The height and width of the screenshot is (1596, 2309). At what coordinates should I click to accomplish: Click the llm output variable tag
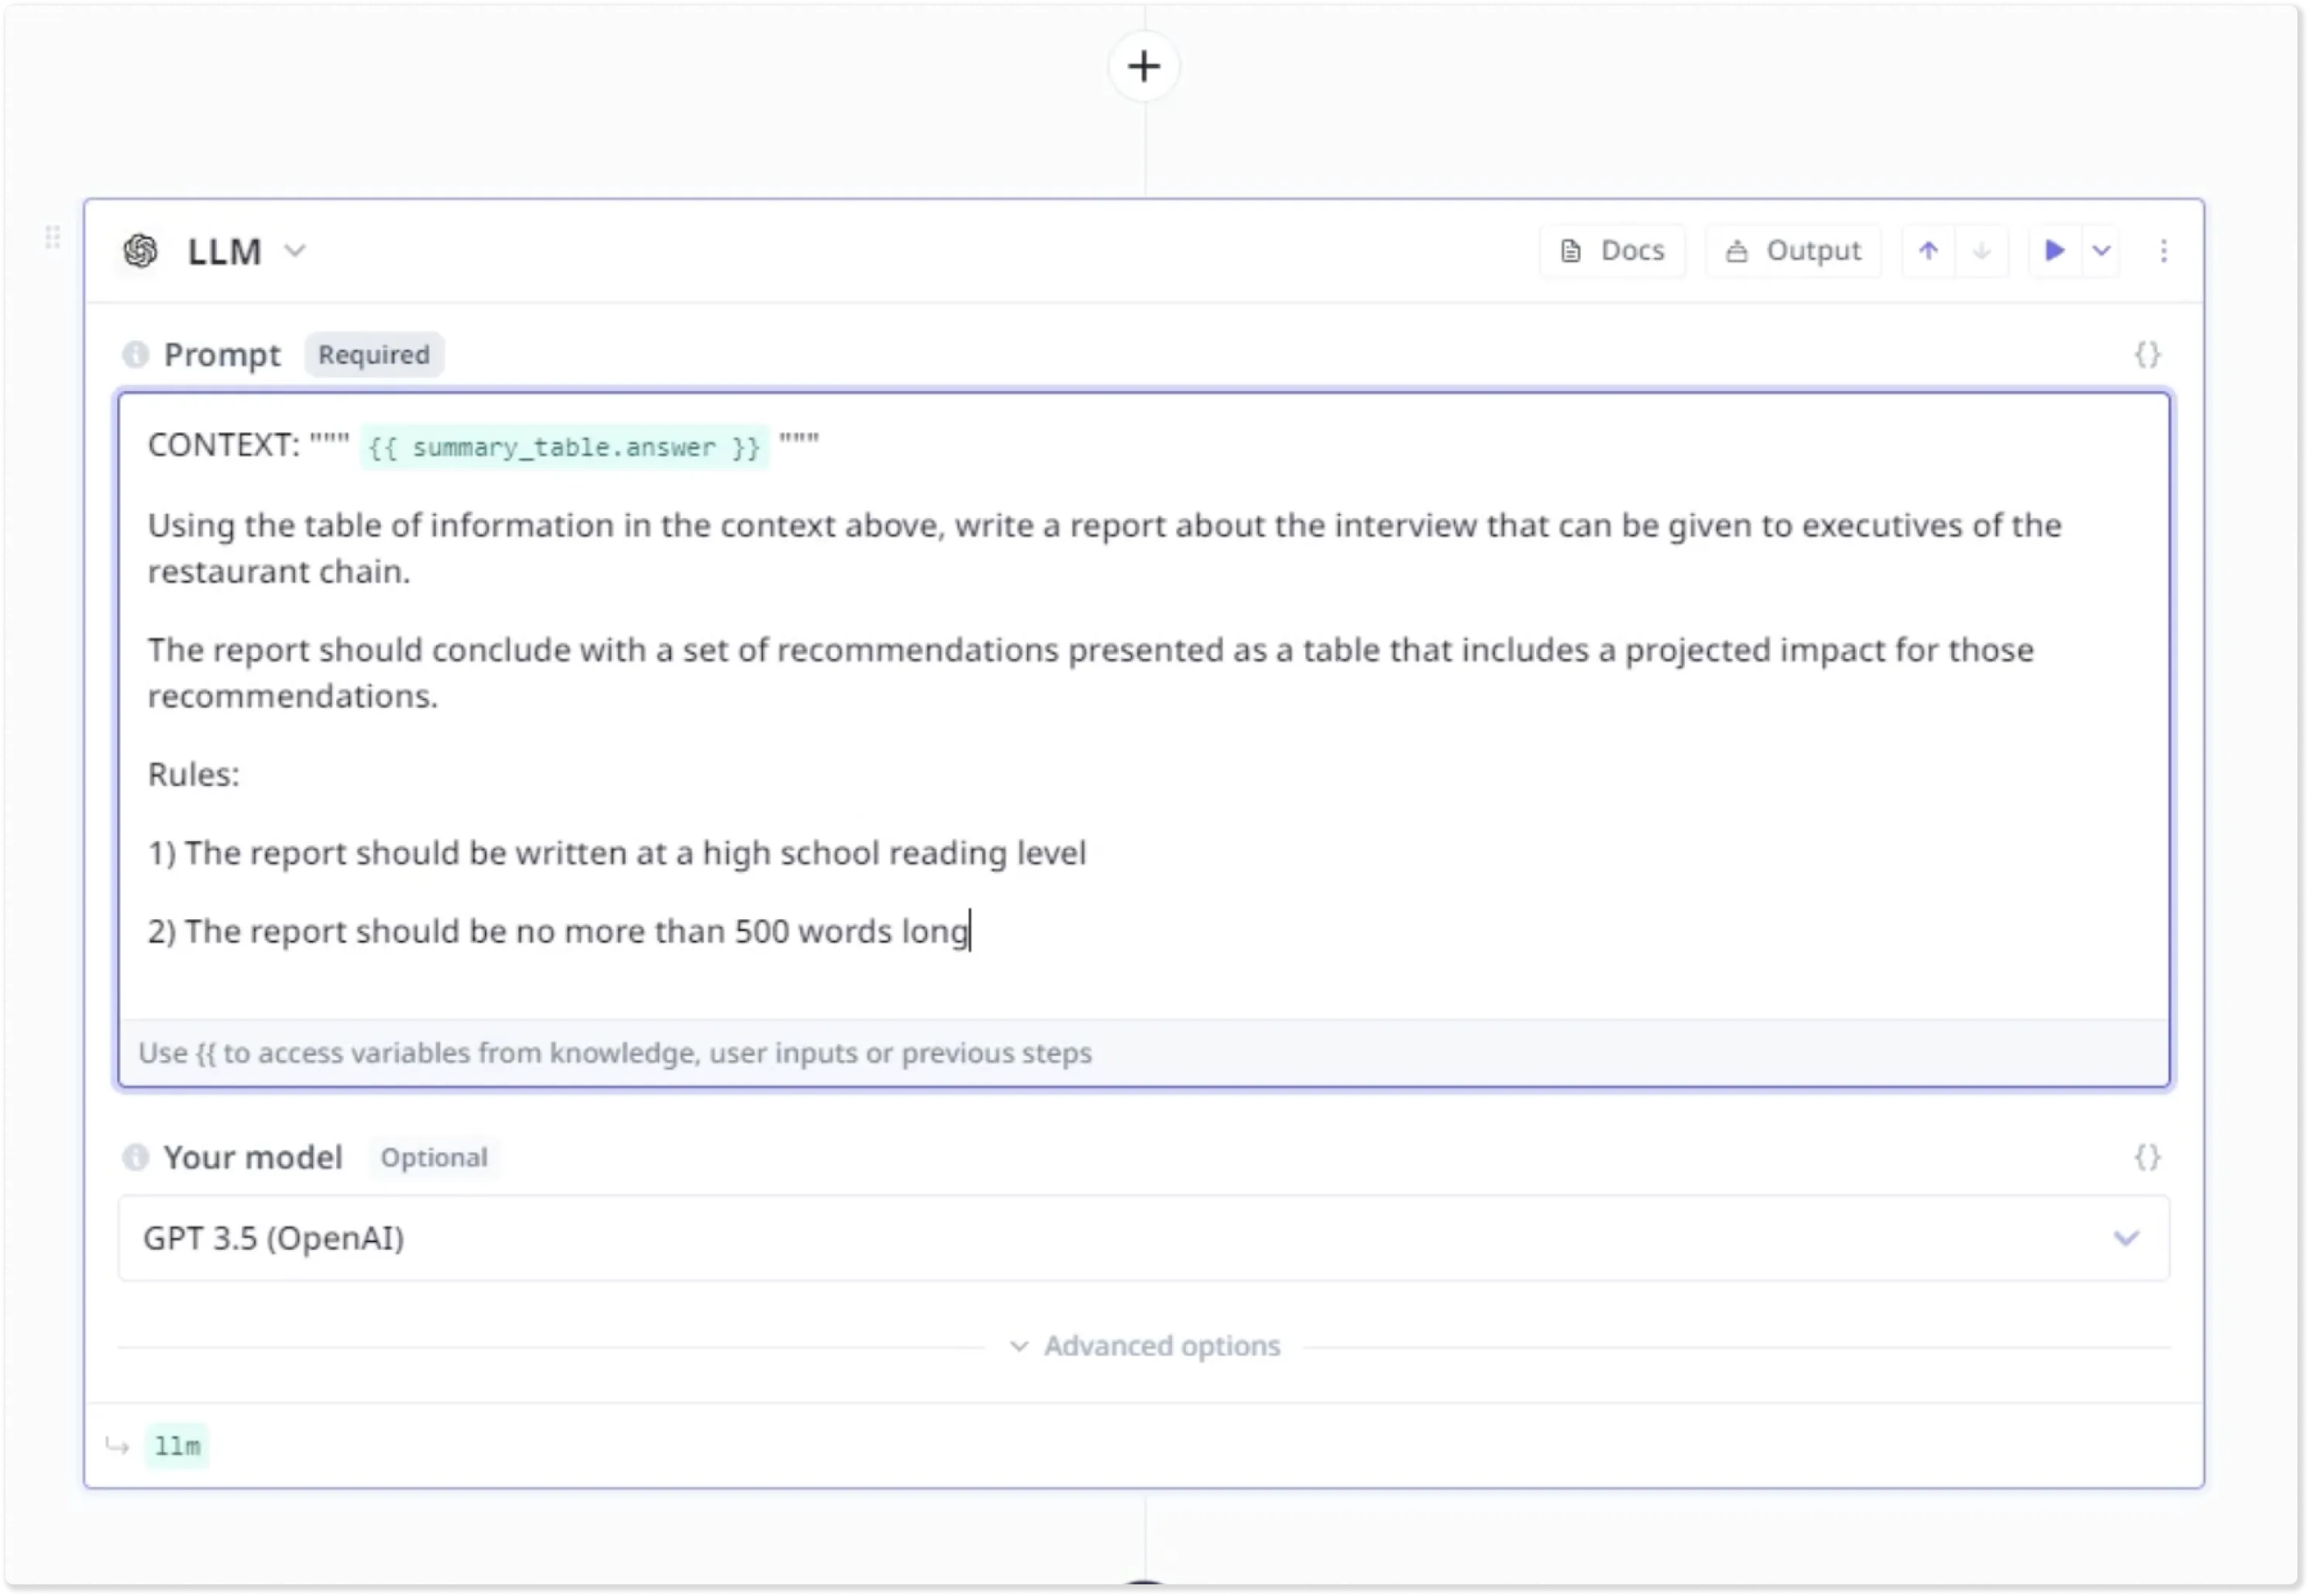(x=177, y=1446)
